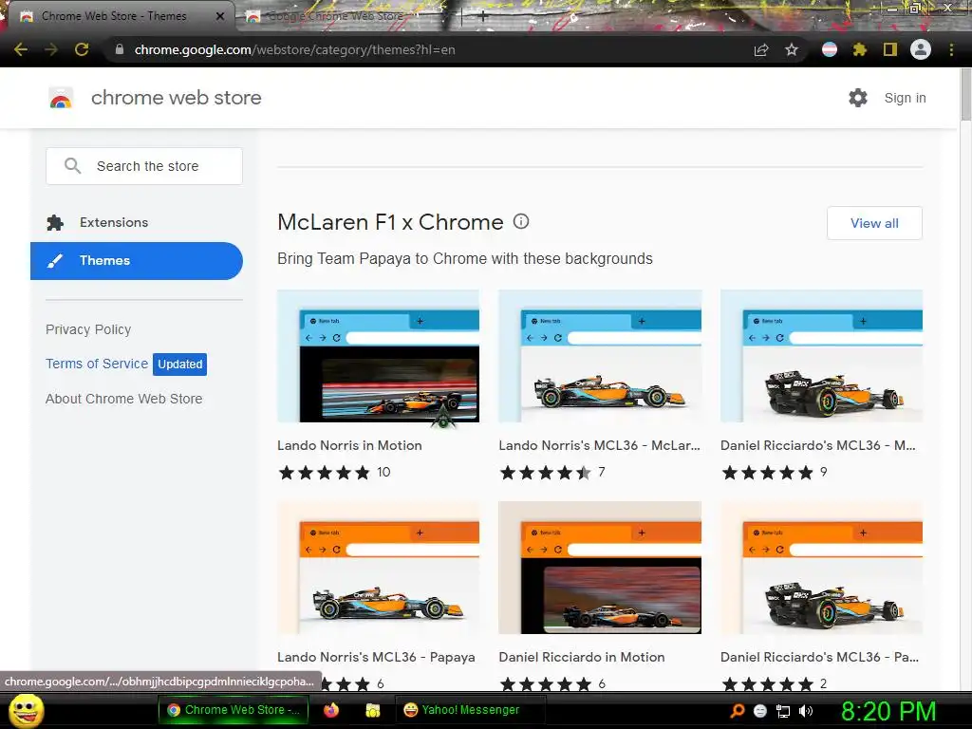
Task: Bookmark this page with the star
Action: pyautogui.click(x=792, y=49)
